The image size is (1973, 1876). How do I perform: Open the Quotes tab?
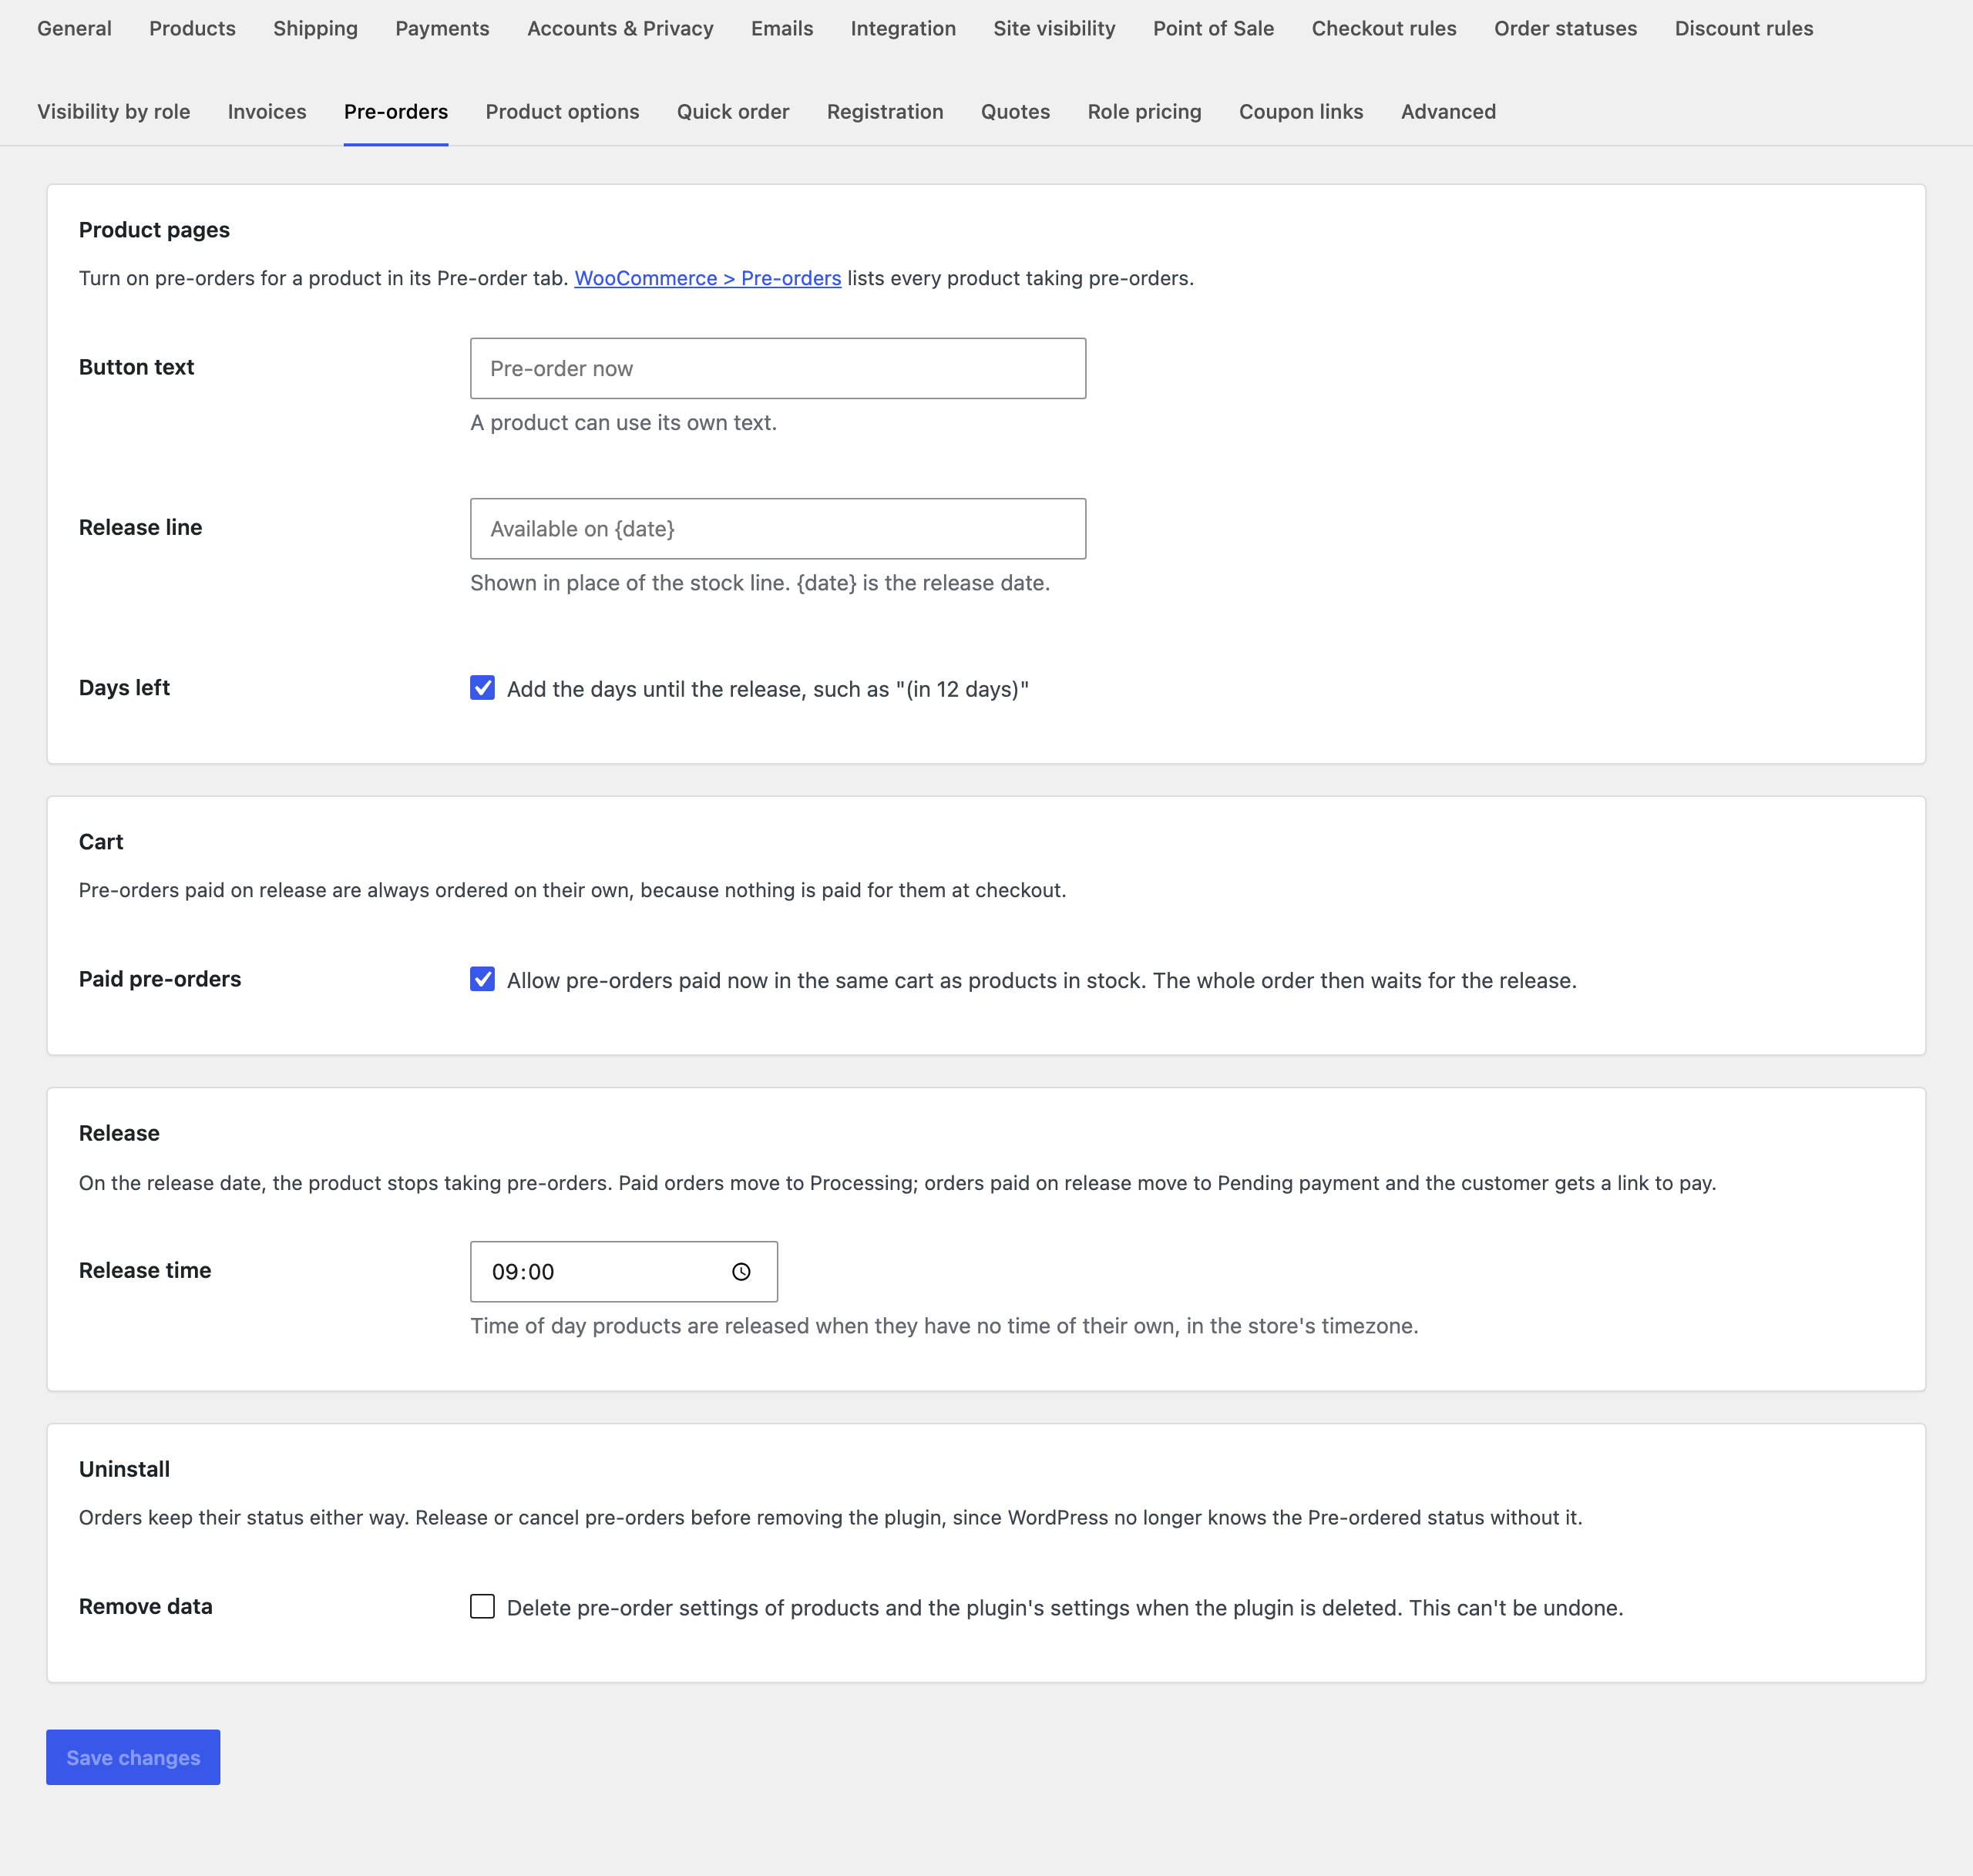tap(1015, 112)
